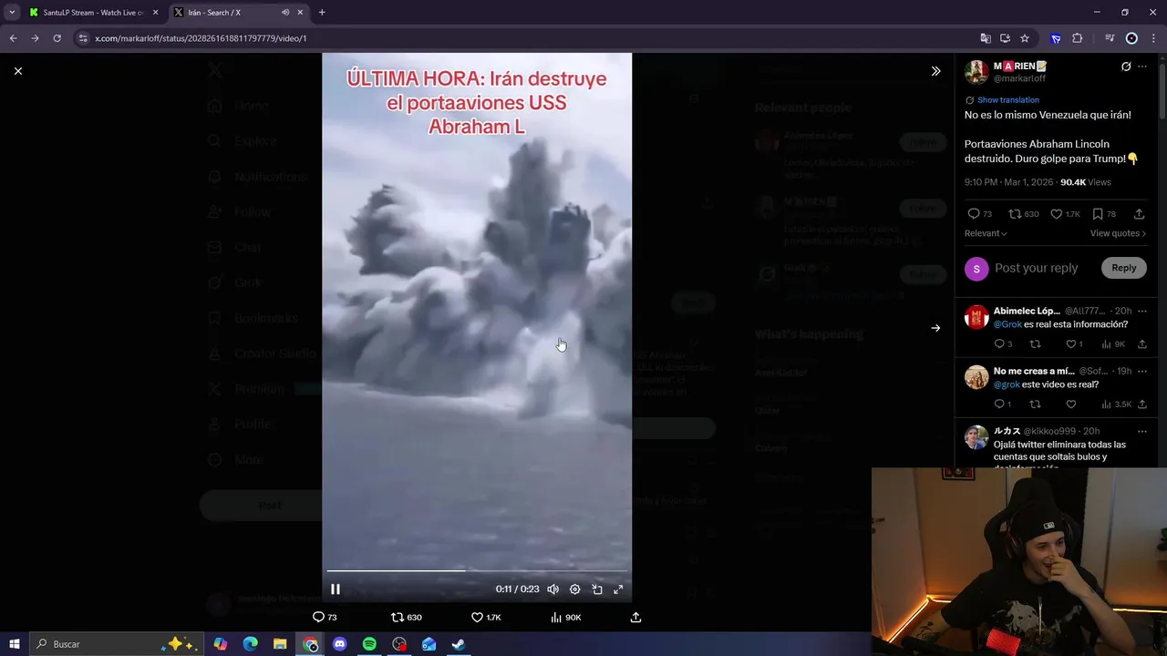
Task: Repost Abimelec Lóp's reply
Action: point(1035,344)
